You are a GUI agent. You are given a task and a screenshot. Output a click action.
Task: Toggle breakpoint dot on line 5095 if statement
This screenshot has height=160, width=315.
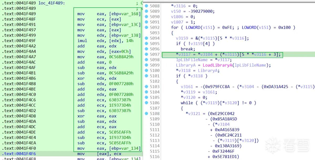146,43
